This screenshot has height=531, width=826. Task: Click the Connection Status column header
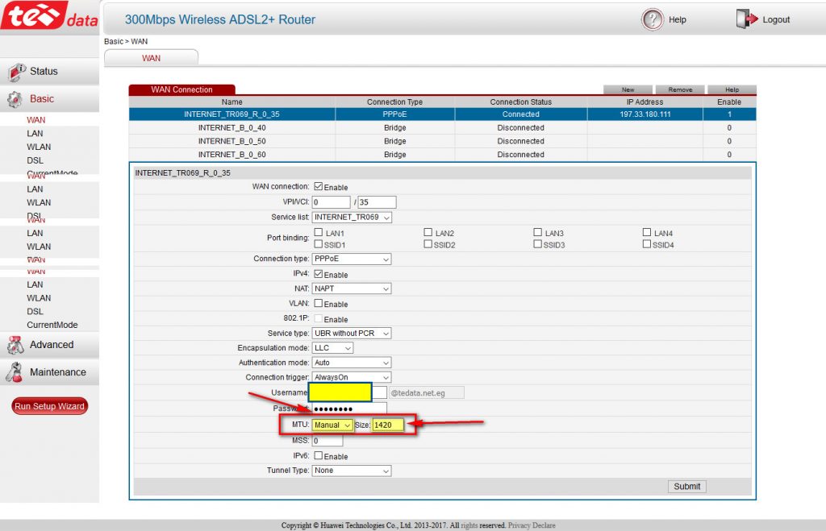click(x=521, y=102)
